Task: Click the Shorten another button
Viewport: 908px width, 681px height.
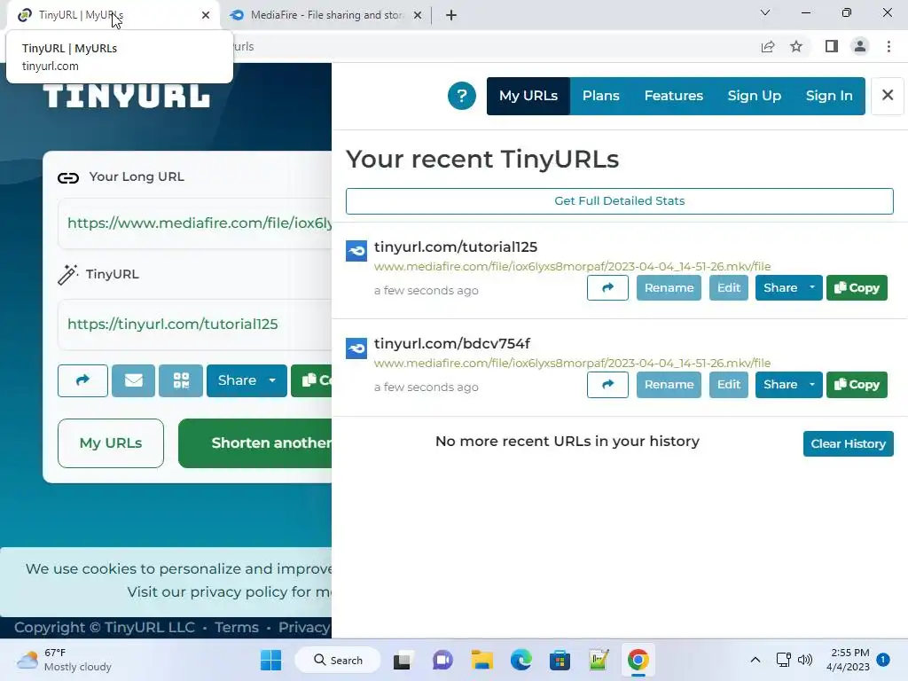Action: pos(254,443)
